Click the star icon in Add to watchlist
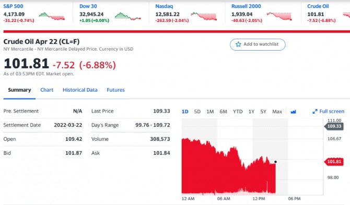The width and height of the screenshot is (350, 205). 238,44
